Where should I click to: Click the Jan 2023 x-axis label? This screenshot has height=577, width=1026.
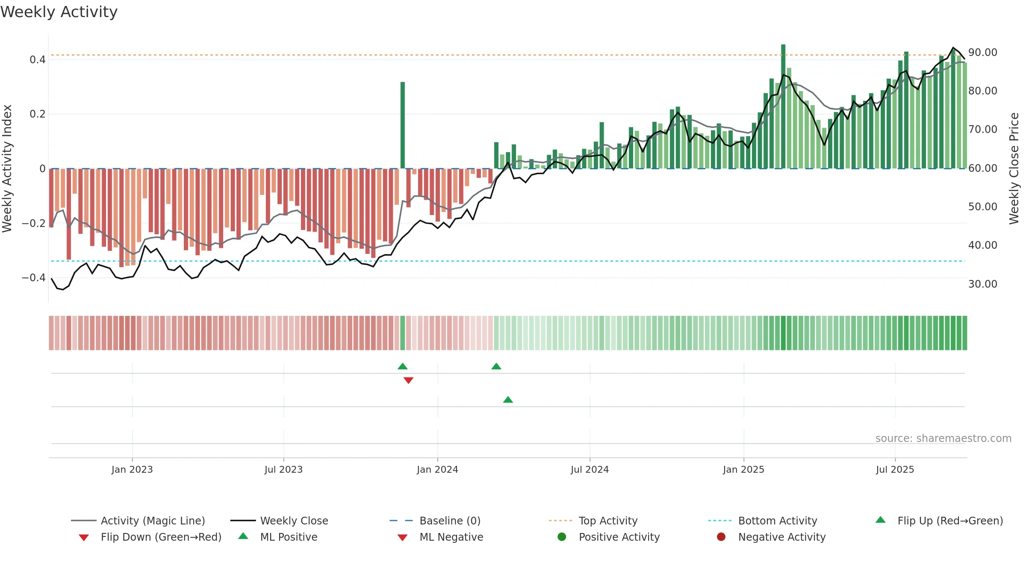coord(132,469)
